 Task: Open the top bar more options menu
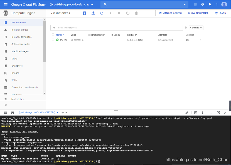(217, 4)
